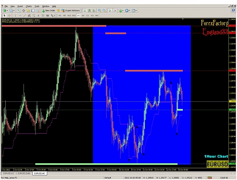Switch chart to line chart mode
The width and height of the screenshot is (237, 180).
94,11
